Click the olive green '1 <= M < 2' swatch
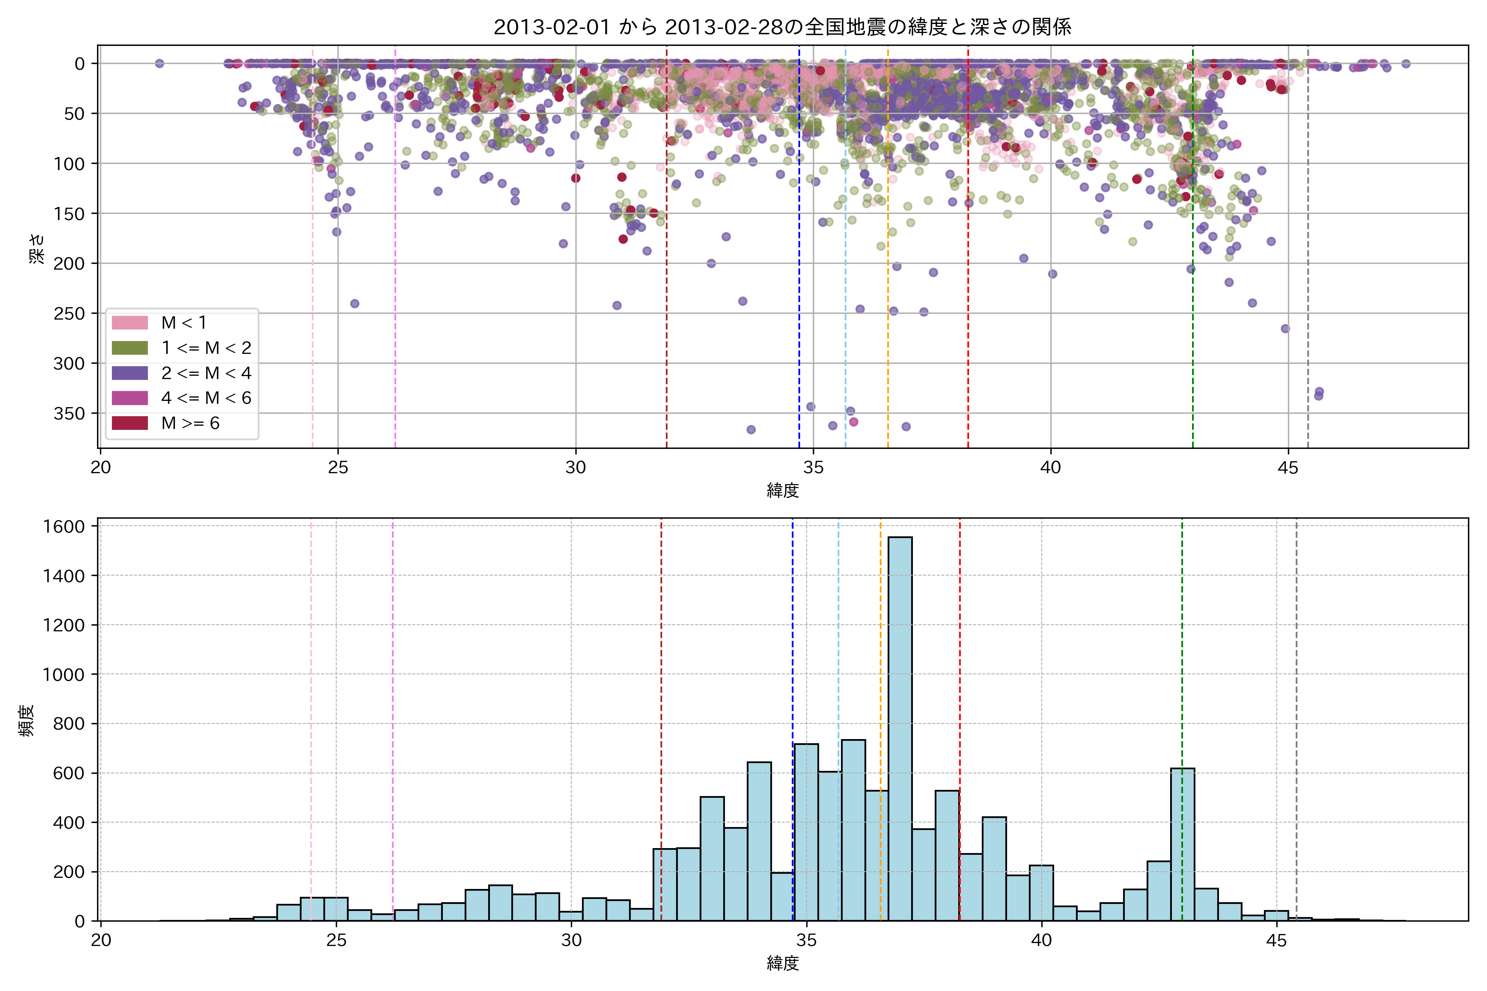Screen dimensions: 1487x991 pyautogui.click(x=130, y=348)
